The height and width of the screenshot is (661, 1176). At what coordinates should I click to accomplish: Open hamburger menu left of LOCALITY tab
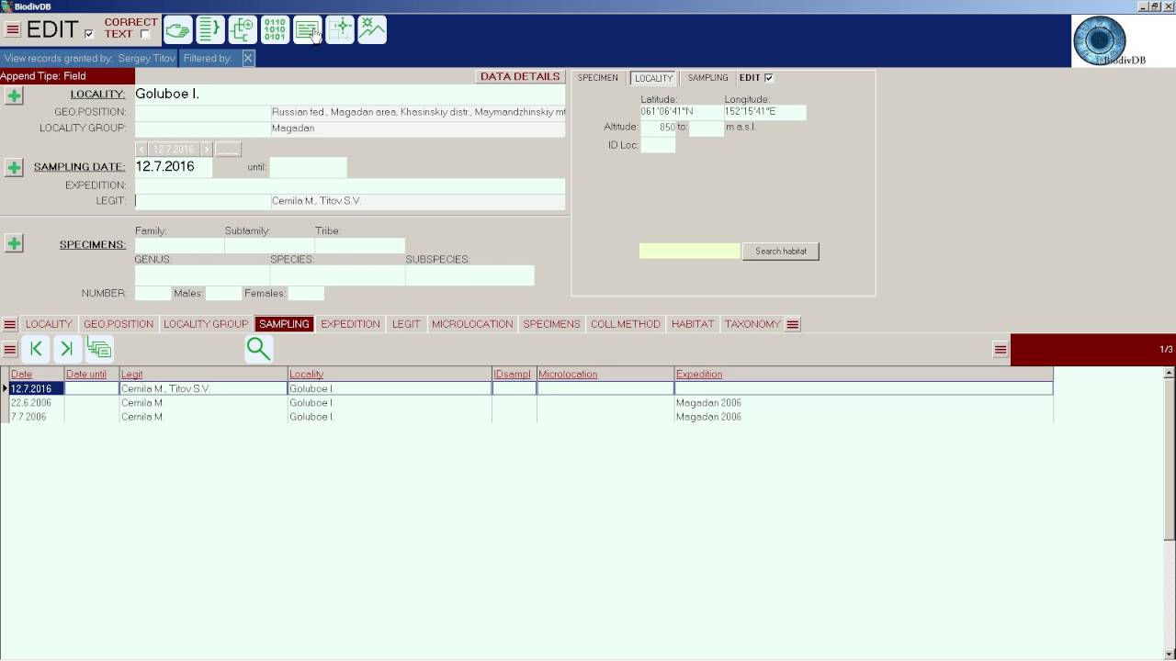coord(9,324)
